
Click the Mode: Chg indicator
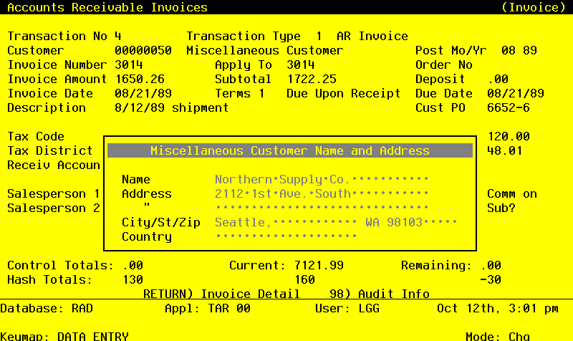pyautogui.click(x=497, y=336)
